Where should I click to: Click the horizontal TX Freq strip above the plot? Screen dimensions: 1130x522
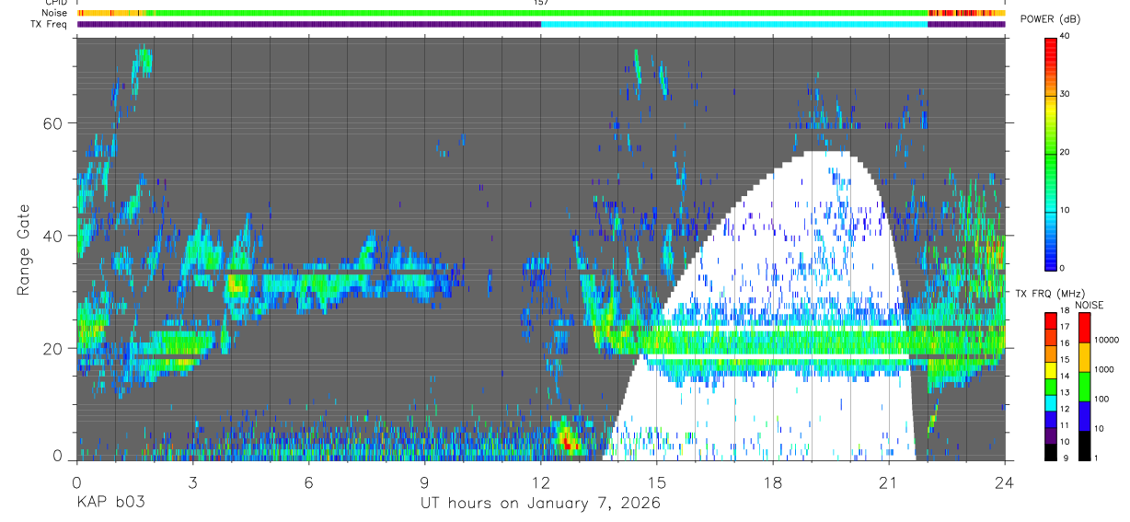pos(541,24)
